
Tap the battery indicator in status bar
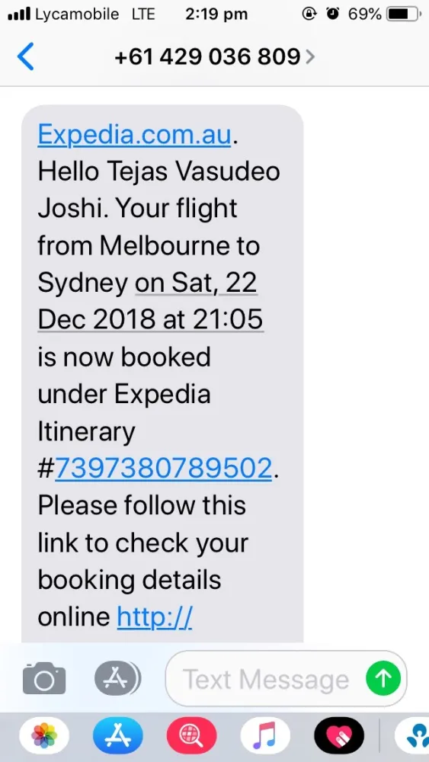pyautogui.click(x=403, y=14)
